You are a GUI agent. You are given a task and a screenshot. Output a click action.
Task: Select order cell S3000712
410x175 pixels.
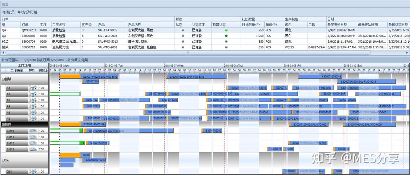tap(30, 48)
